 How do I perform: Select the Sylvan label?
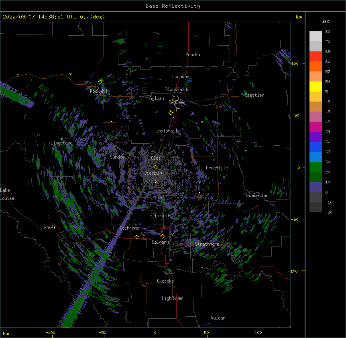pyautogui.click(x=157, y=98)
